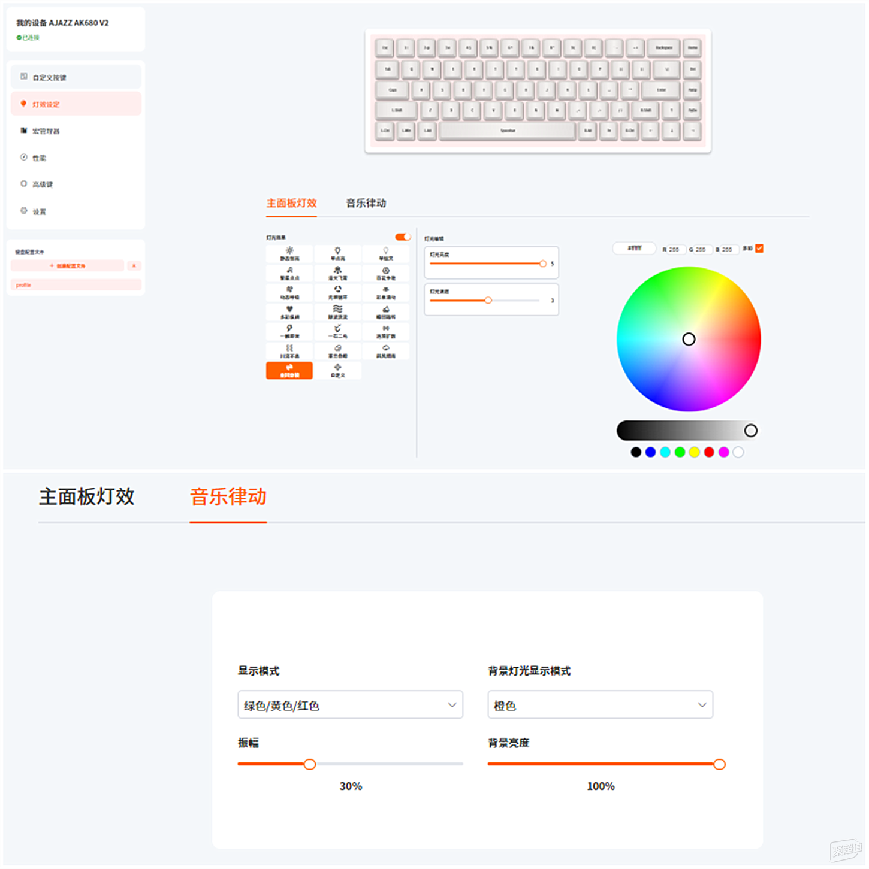This screenshot has height=869, width=869.
Task: Uncheck the orange multicolor checkbox
Action: point(759,249)
